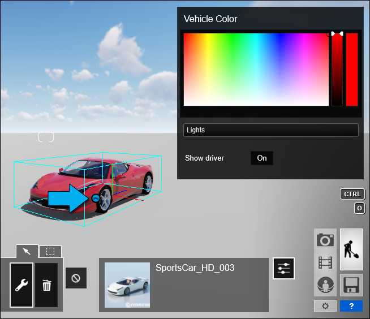
Task: Click the blue help question mark
Action: tap(351, 306)
